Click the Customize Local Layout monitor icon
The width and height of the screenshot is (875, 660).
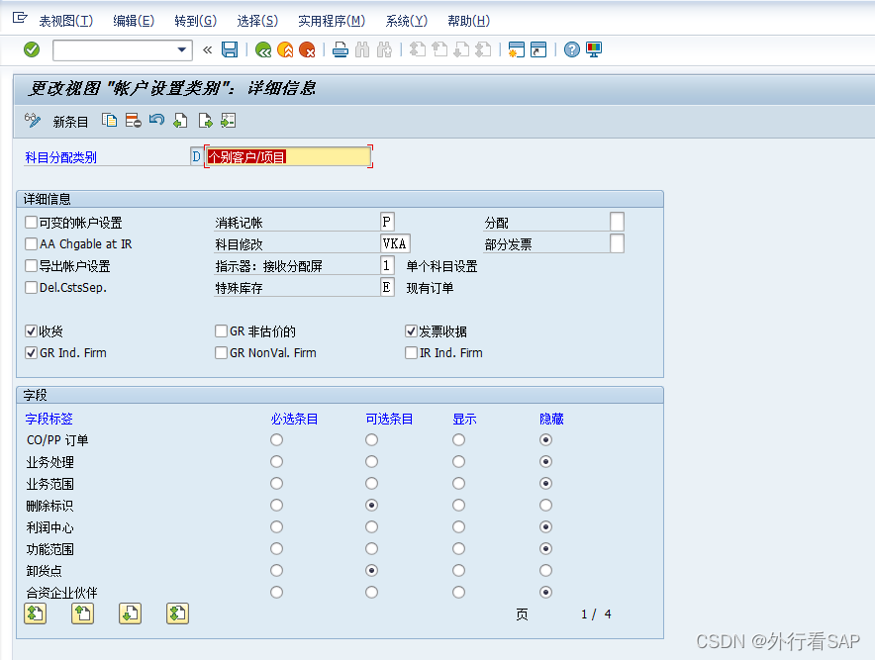(x=594, y=49)
